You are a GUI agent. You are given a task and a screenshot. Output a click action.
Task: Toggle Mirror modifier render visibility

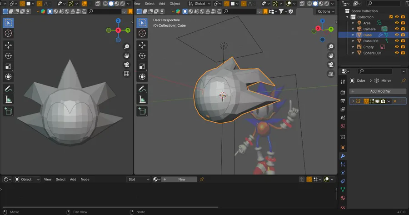coord(383,101)
